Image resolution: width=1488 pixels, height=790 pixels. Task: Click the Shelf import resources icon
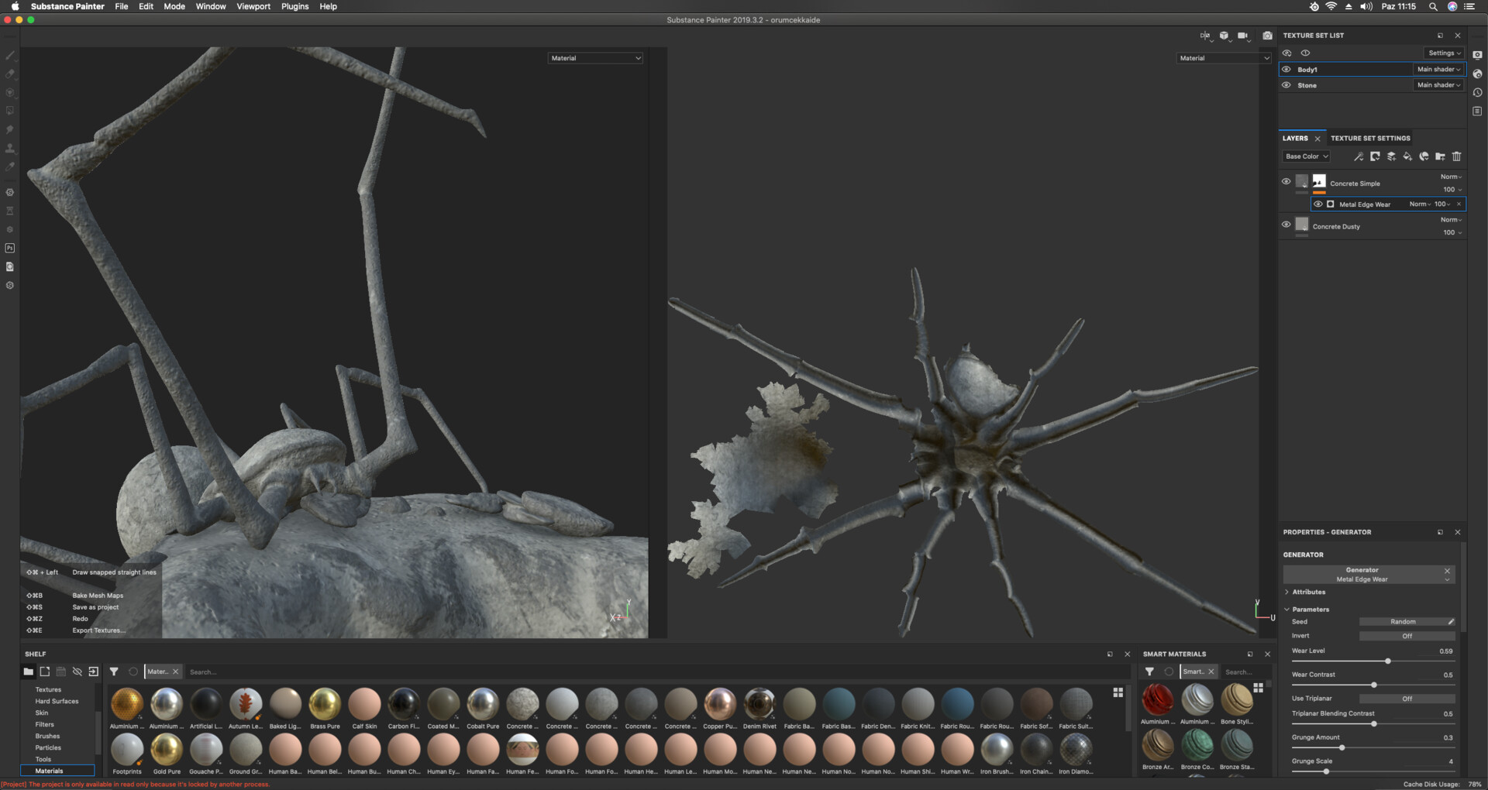(x=93, y=671)
